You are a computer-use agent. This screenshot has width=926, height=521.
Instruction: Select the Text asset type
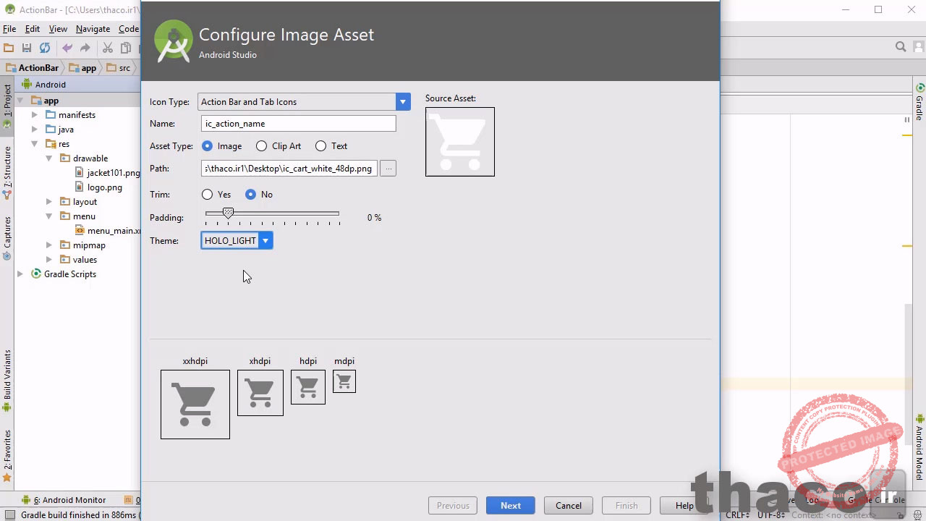321,146
